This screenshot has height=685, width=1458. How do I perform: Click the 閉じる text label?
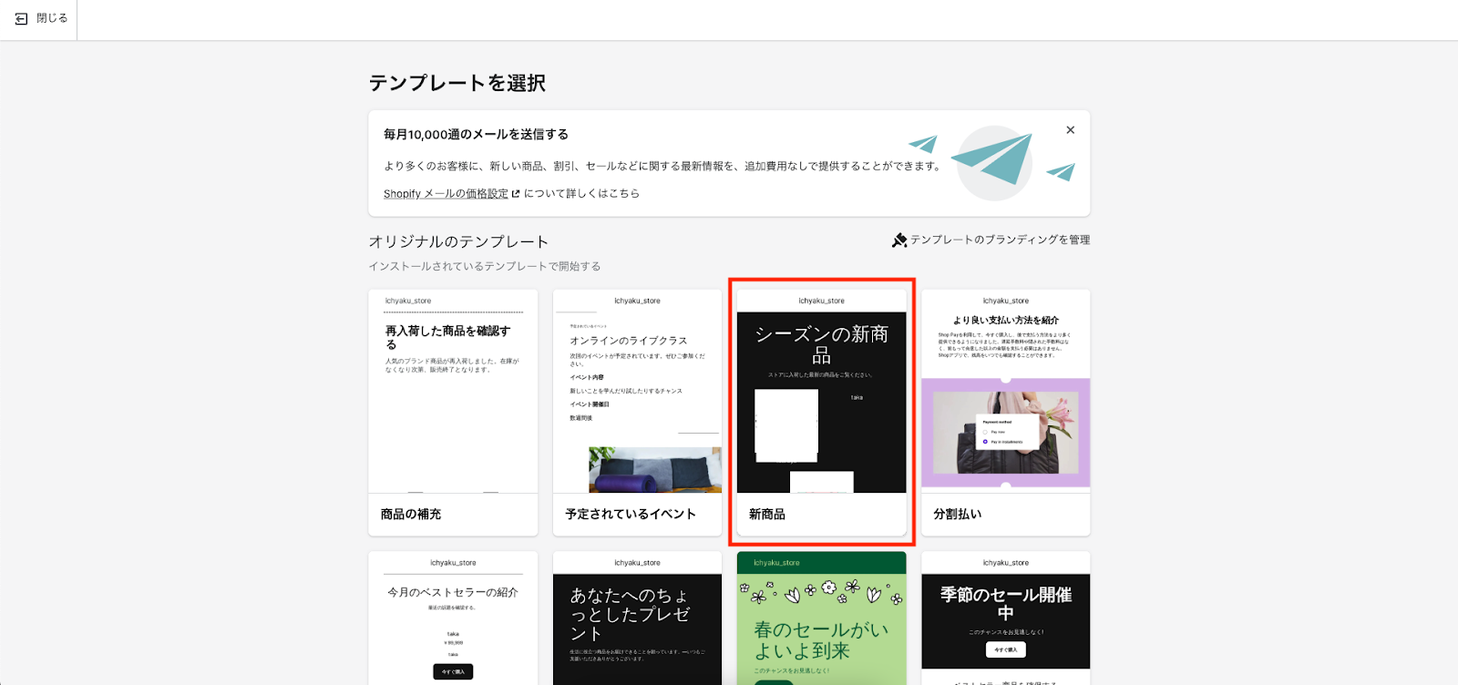pyautogui.click(x=52, y=18)
